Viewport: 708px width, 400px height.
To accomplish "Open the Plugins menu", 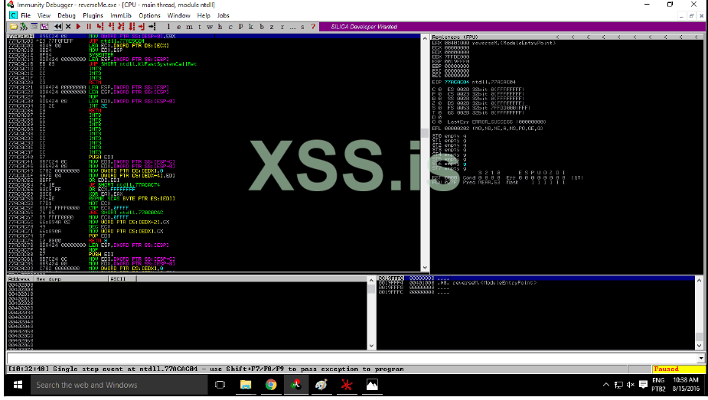I will click(x=93, y=15).
